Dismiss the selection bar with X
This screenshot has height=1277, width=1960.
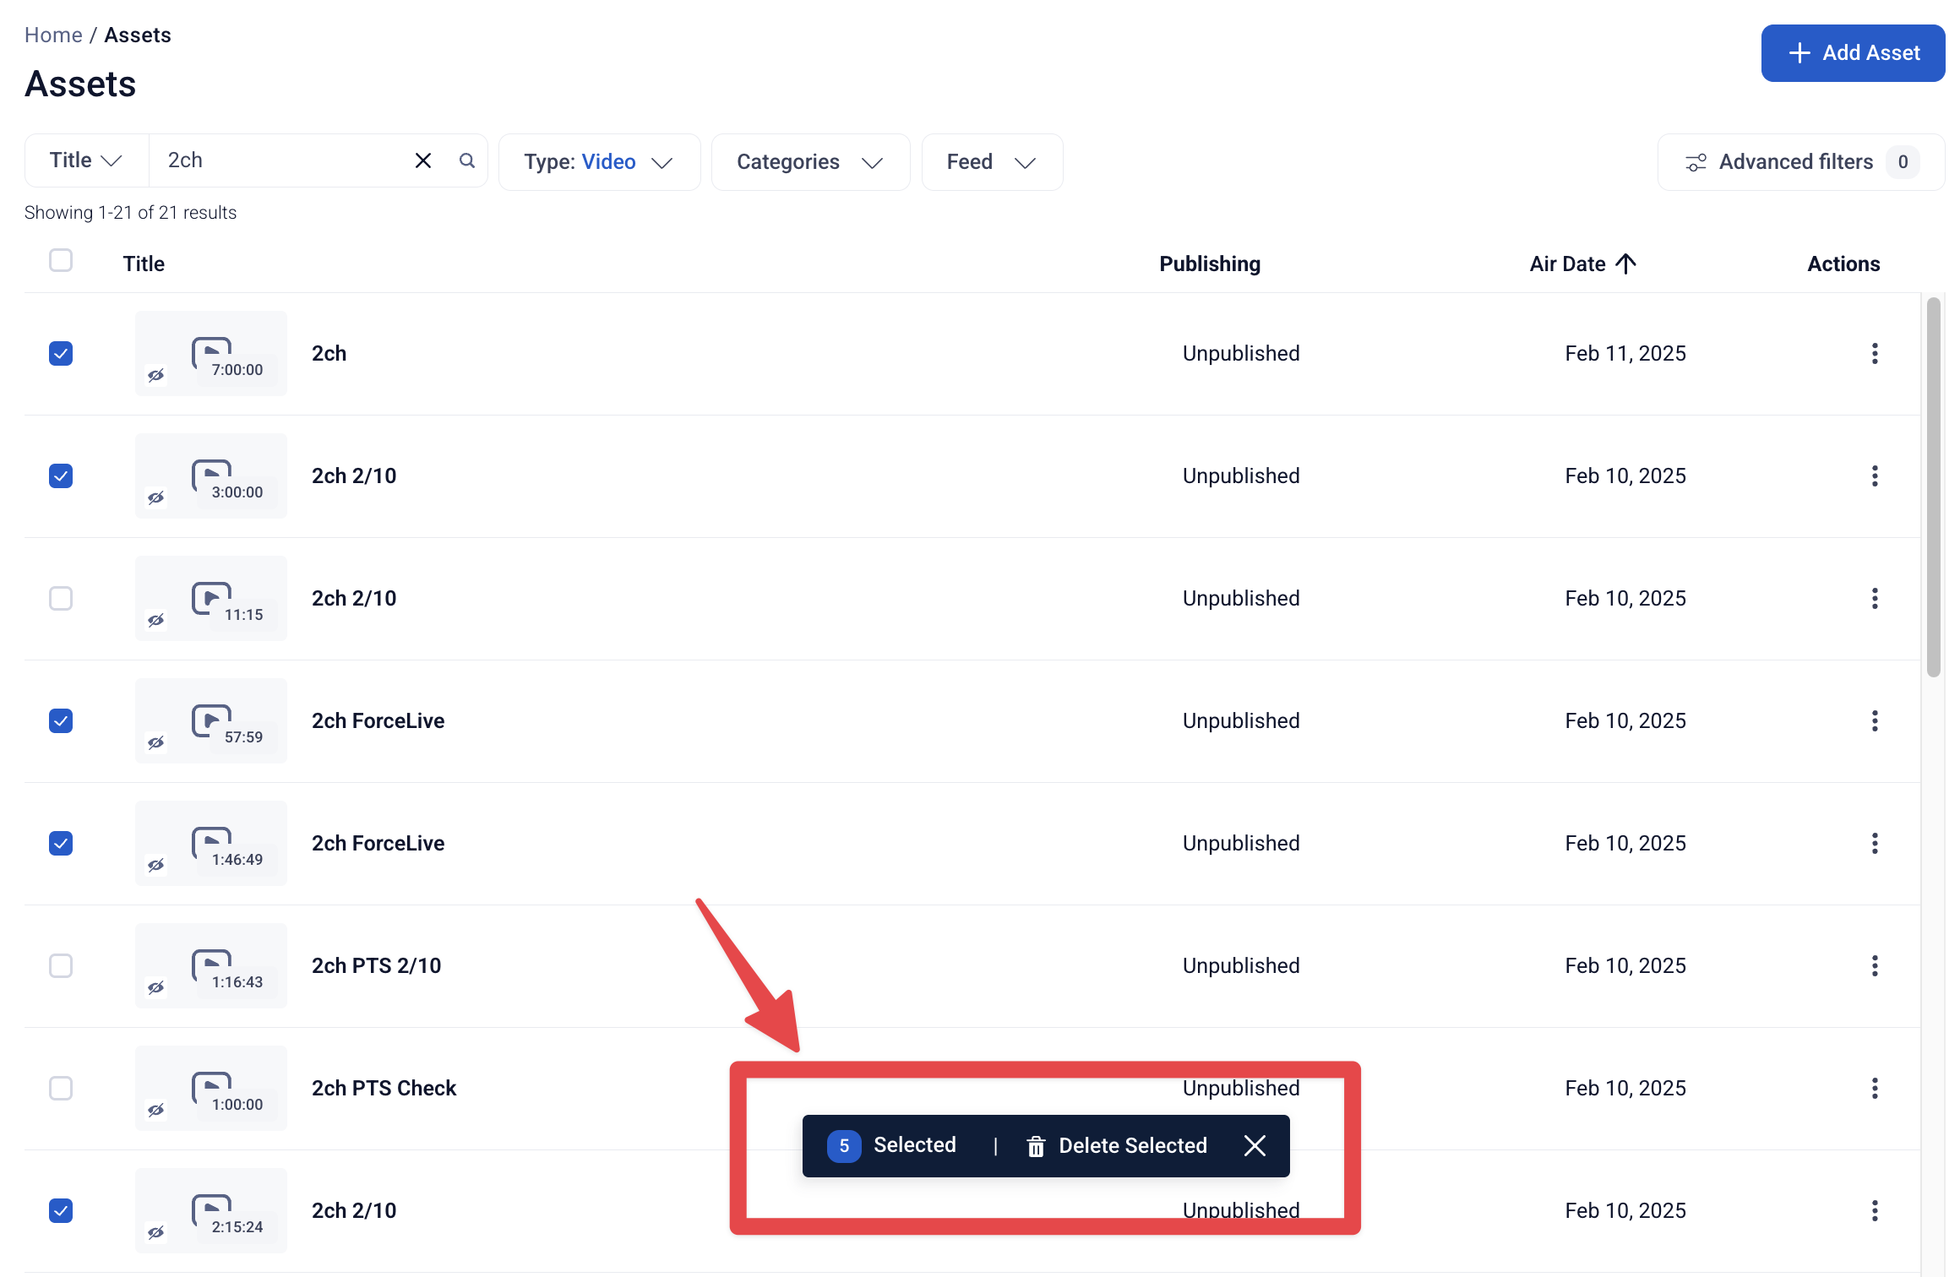tap(1255, 1146)
